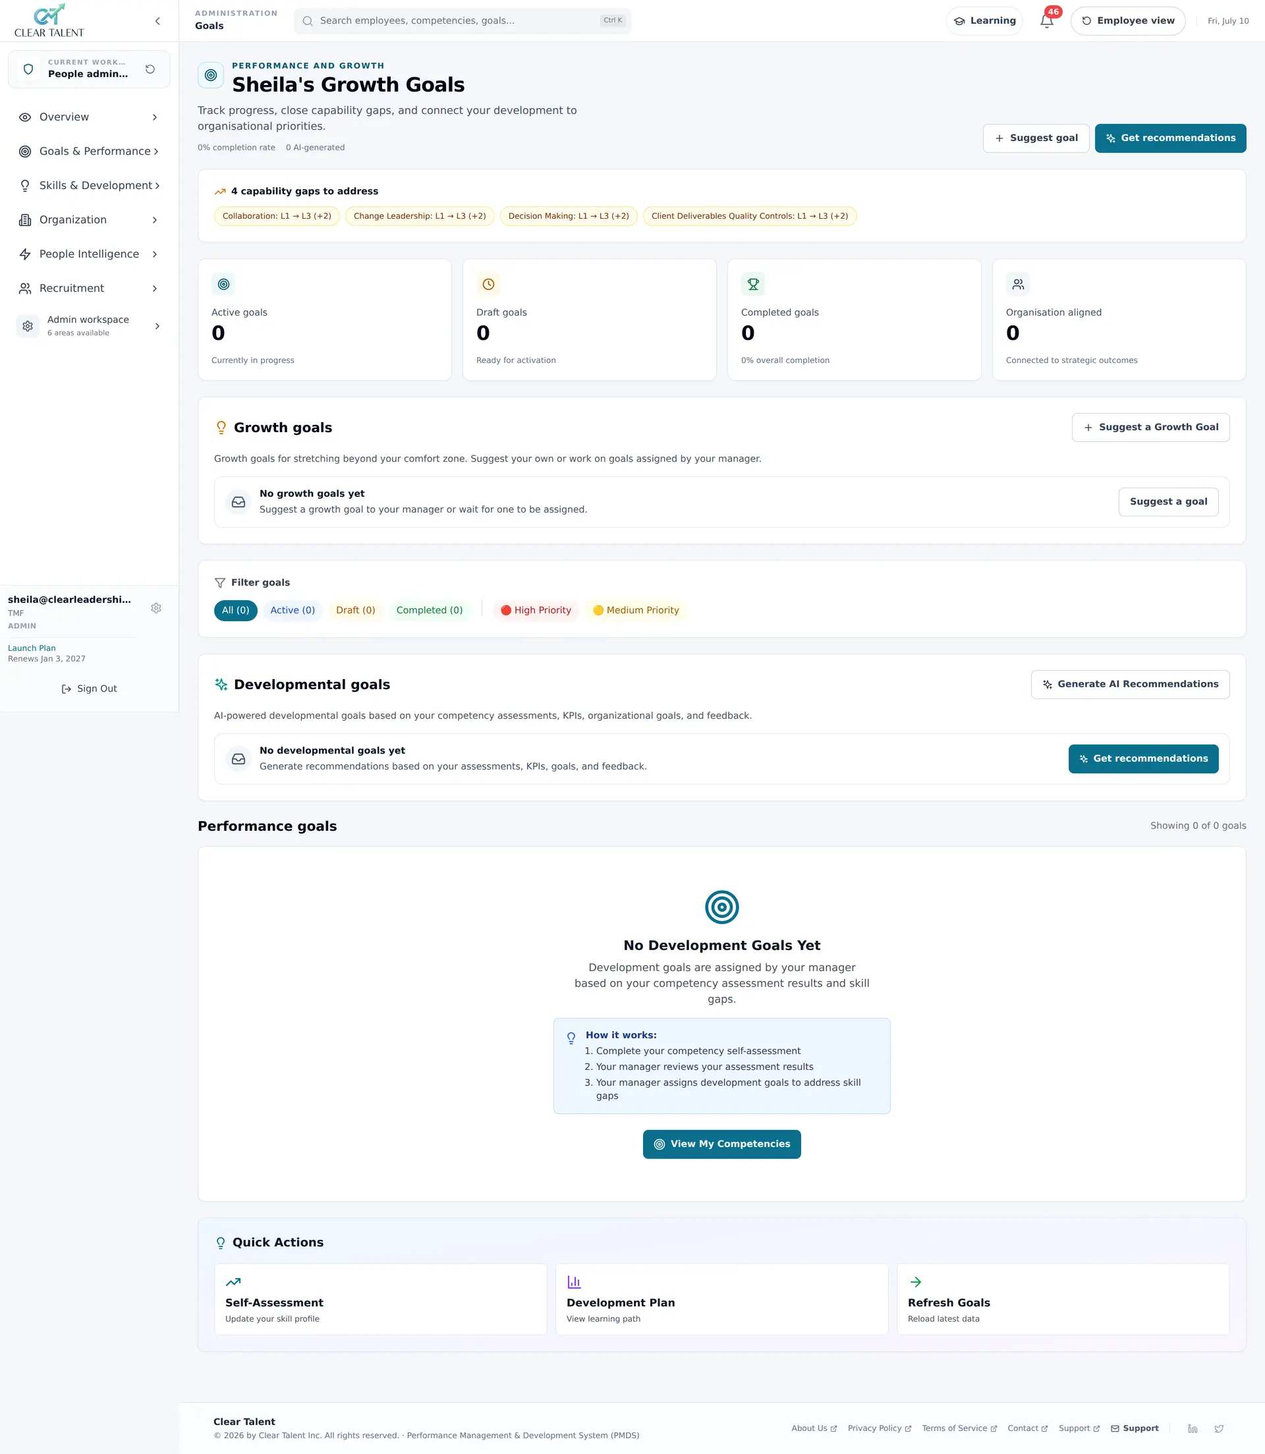Click the Draft goals clock icon
The image size is (1265, 1454).
pos(488,284)
